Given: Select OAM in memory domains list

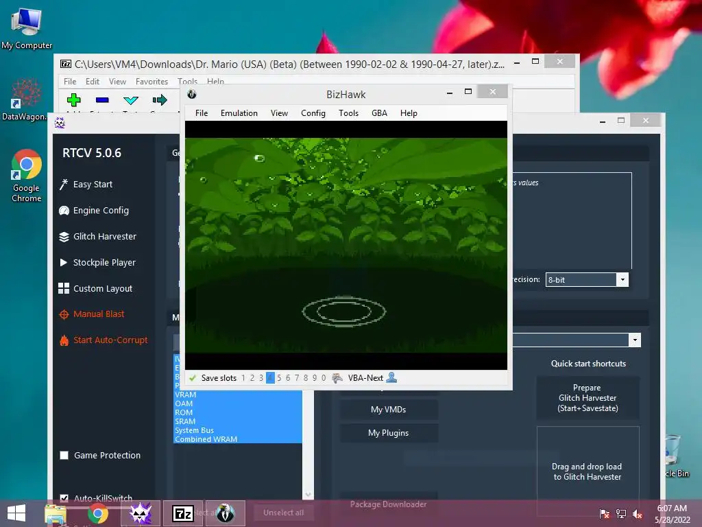Looking at the screenshot, I should click(x=238, y=403).
